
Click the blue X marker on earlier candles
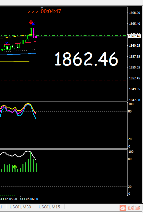tap(7, 43)
